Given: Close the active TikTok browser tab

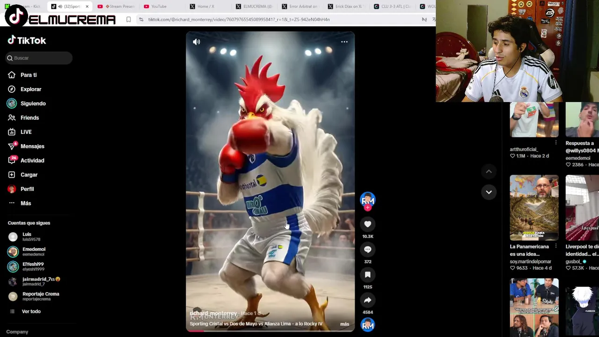Looking at the screenshot, I should click(x=87, y=7).
